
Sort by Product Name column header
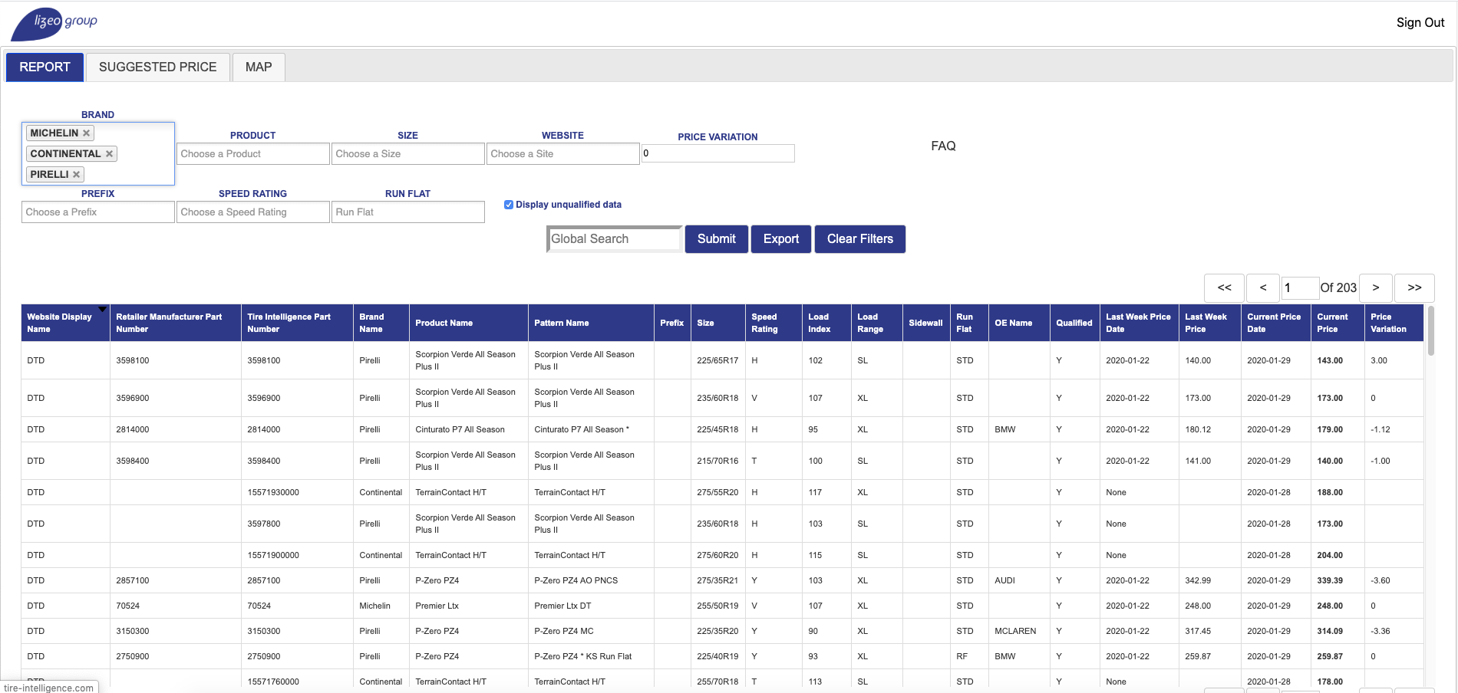tap(469, 324)
